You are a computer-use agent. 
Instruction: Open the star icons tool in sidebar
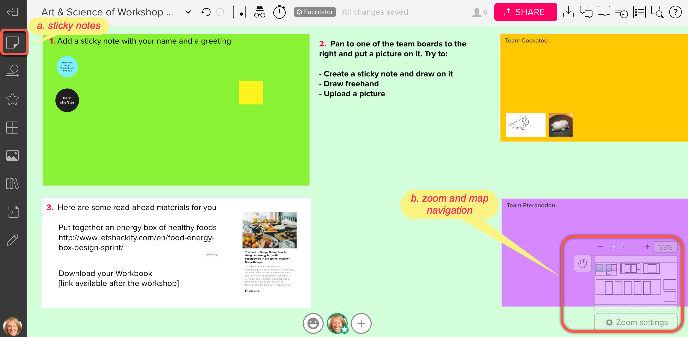(x=13, y=99)
